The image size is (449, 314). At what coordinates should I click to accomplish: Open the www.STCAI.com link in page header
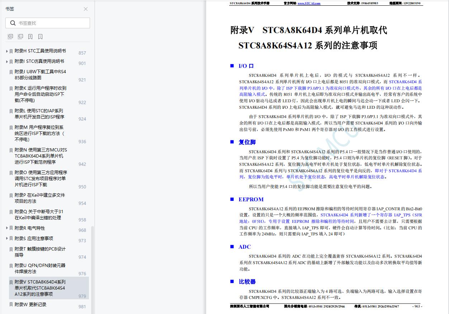pyautogui.click(x=309, y=3)
